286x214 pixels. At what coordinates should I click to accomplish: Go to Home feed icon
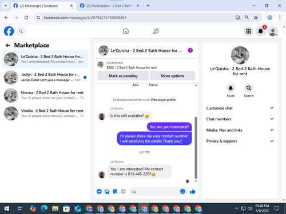coord(126,31)
